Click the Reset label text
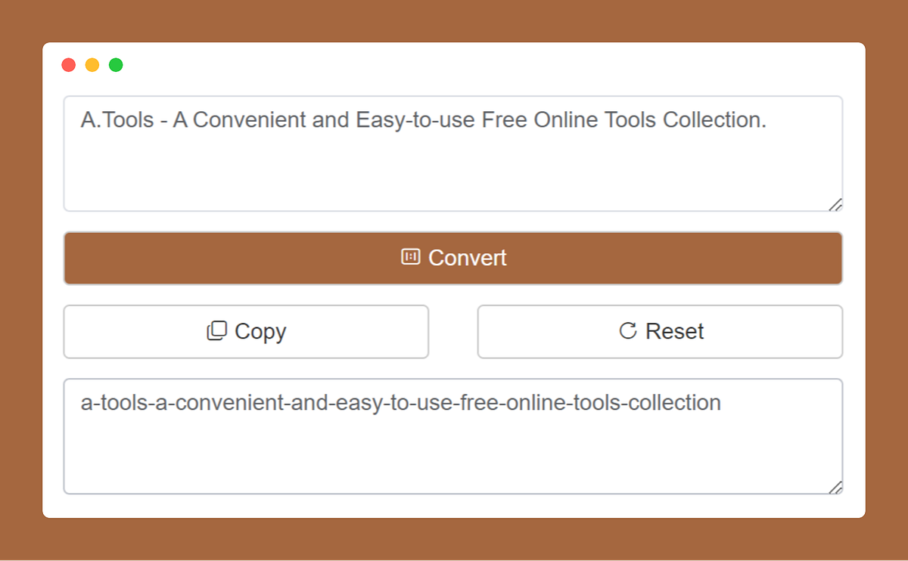Screen dimensions: 908x561 (x=675, y=331)
